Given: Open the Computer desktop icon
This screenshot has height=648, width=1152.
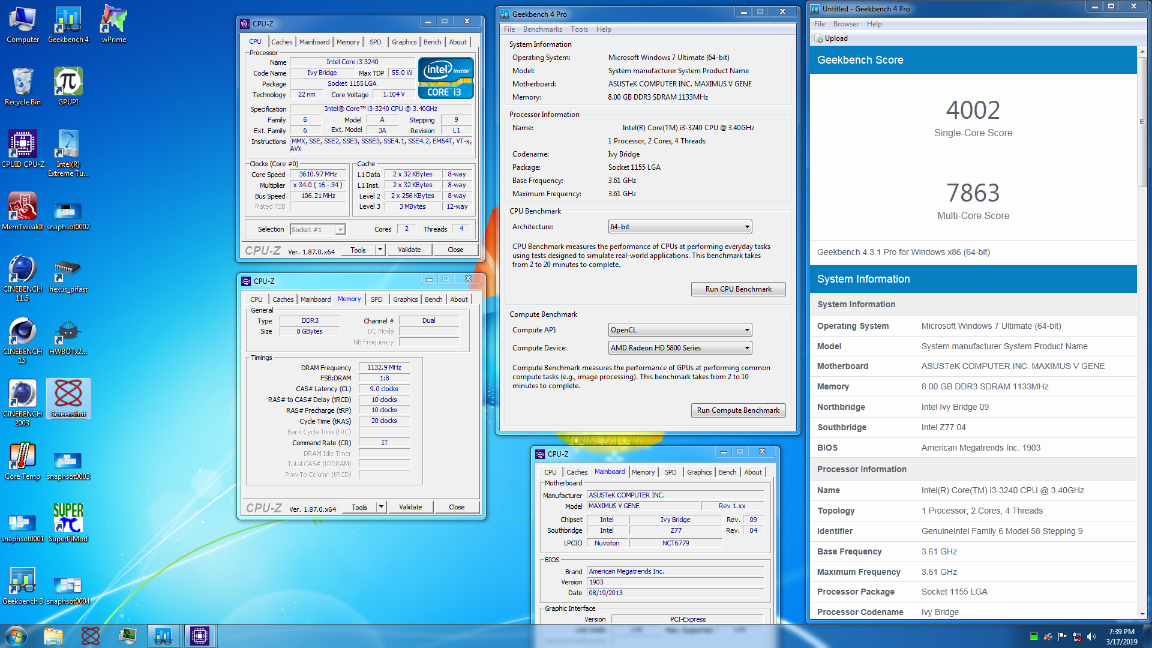Looking at the screenshot, I should tap(23, 25).
